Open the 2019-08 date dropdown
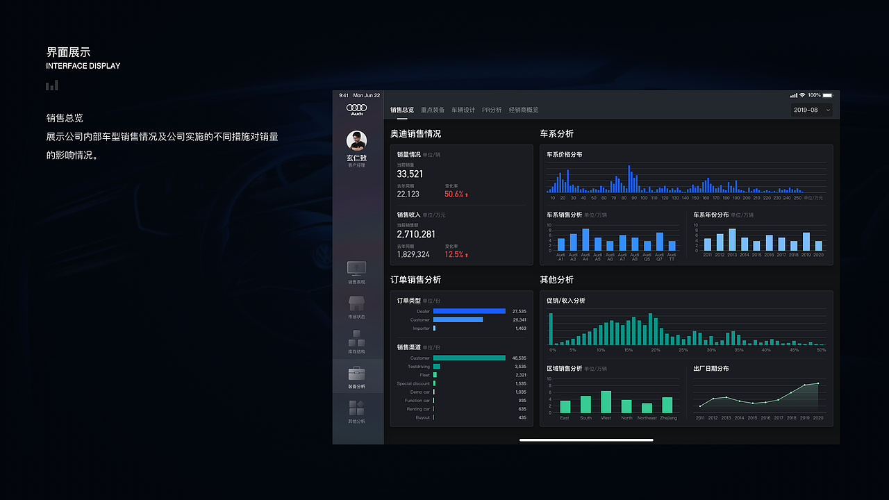Screen dimensions: 889x500 coord(811,110)
